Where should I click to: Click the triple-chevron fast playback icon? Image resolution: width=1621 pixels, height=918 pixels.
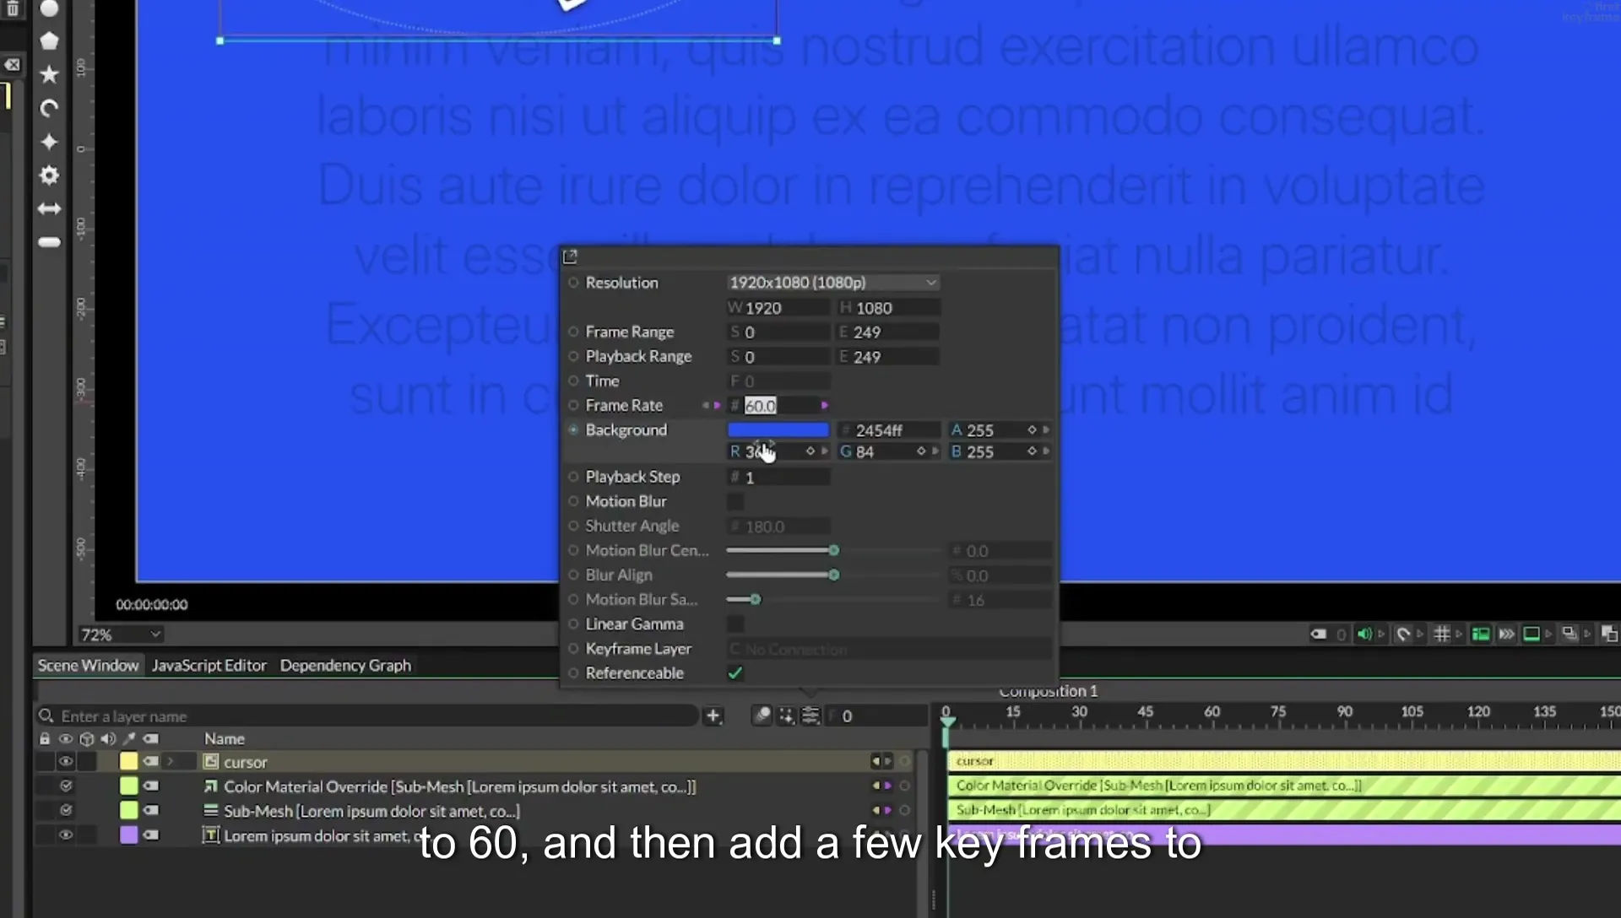tap(1507, 634)
